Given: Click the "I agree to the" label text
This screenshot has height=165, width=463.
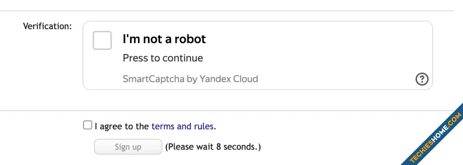Looking at the screenshot, I should pos(122,126).
